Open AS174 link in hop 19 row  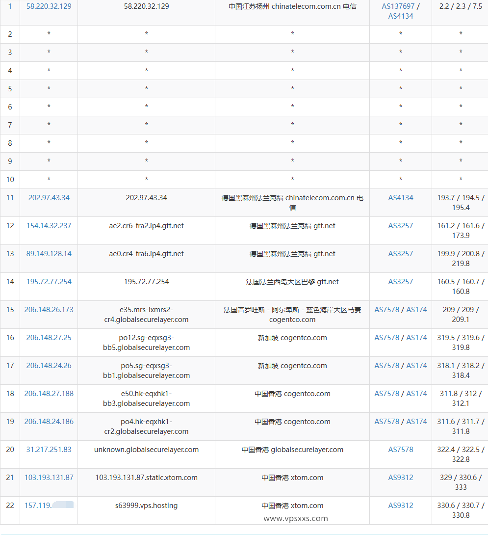[x=417, y=422]
